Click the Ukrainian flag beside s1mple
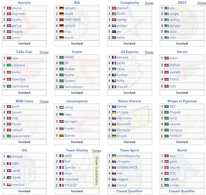 tap(114, 112)
